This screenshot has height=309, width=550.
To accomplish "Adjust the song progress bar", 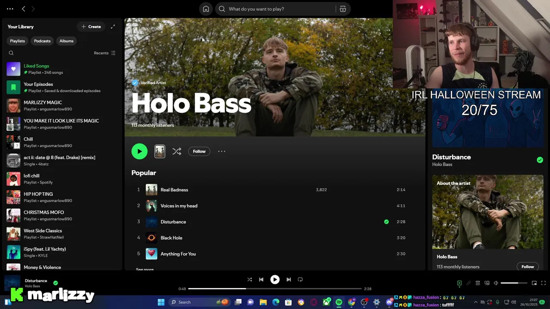I will tap(275, 289).
